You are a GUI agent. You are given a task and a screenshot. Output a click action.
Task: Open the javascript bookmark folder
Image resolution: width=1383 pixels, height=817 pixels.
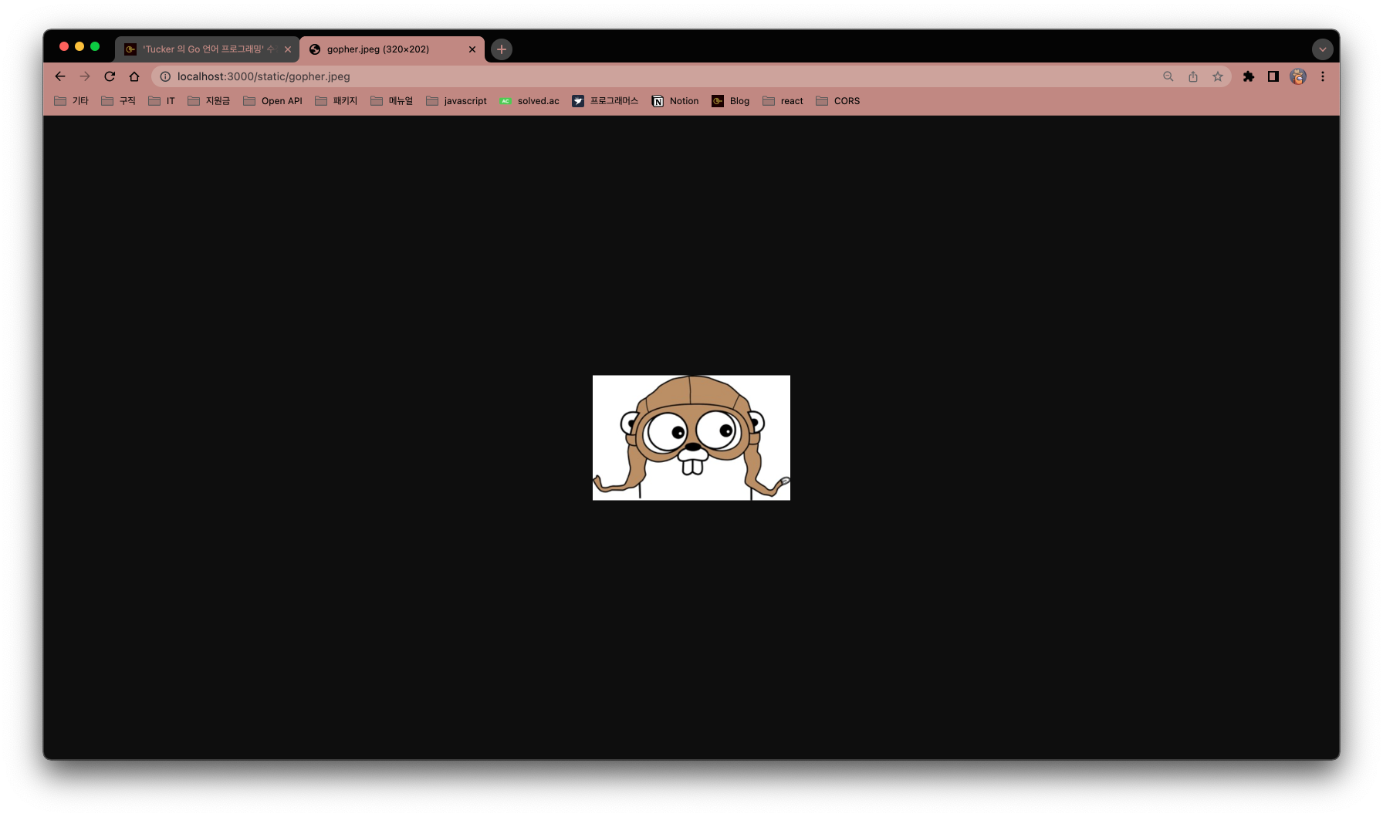coord(456,101)
